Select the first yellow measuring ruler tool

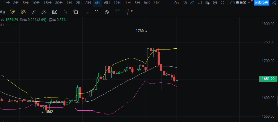(13, 12)
